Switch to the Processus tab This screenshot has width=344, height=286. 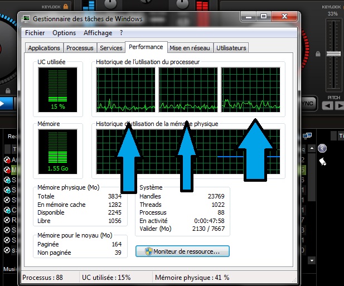[x=80, y=48]
